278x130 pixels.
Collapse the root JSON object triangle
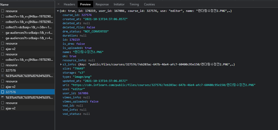click(x=58, y=11)
